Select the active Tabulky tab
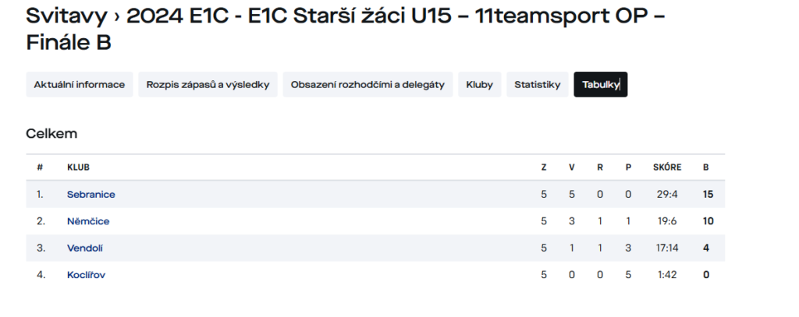Image resolution: width=799 pixels, height=317 pixels. pyautogui.click(x=600, y=84)
